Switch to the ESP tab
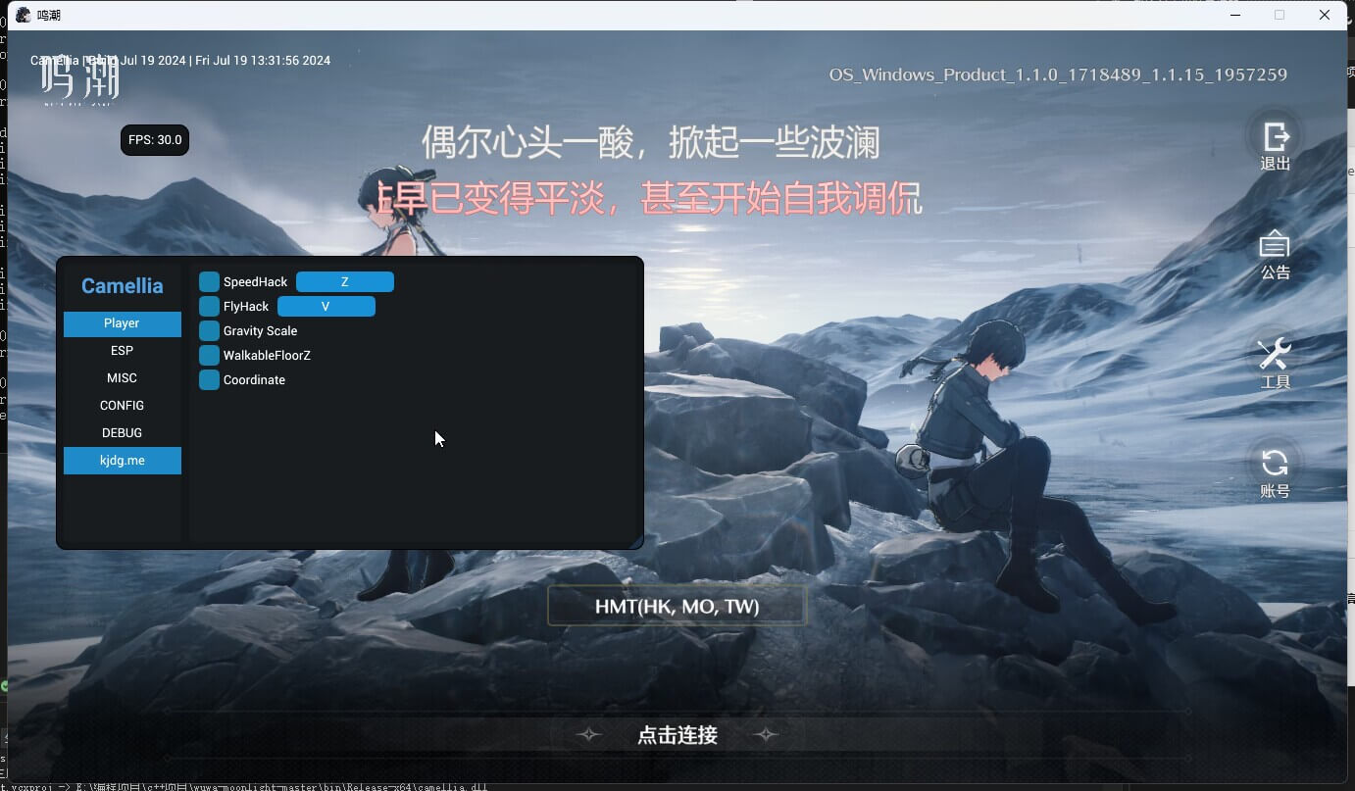 [122, 351]
